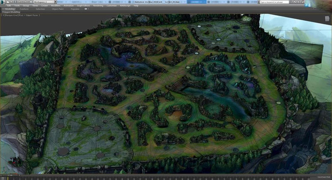Viewport: 332px width, 180px height.
Task: Open the MAXScript menu
Action: pyautogui.click(x=125, y=6)
